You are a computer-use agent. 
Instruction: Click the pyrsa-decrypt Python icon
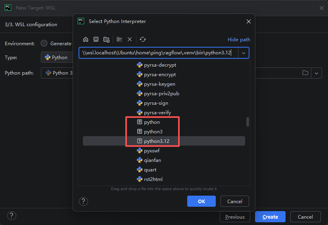pyautogui.click(x=140, y=65)
